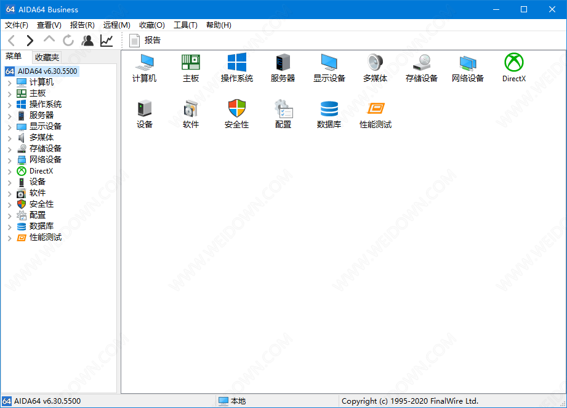Screen dimensions: 567x408
Task: Expand the 软件 tree node
Action: click(x=9, y=193)
